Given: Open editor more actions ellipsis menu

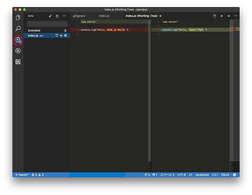Looking at the screenshot, I should pos(235,16).
